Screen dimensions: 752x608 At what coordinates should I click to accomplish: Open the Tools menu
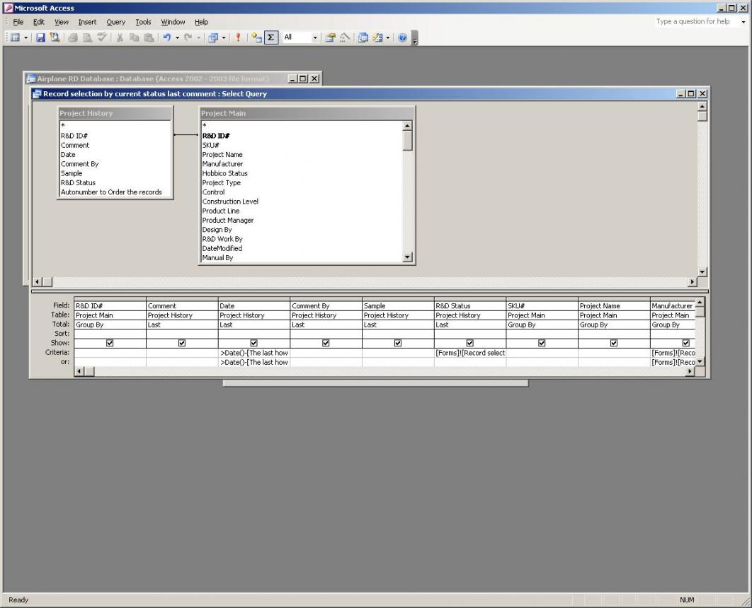[x=143, y=22]
